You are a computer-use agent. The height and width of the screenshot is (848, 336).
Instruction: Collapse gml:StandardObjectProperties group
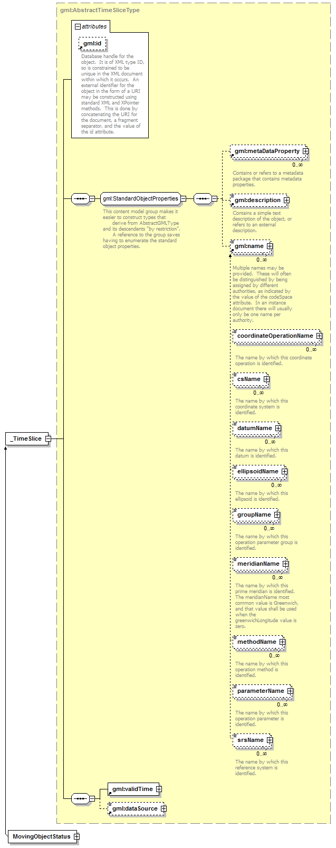[184, 199]
